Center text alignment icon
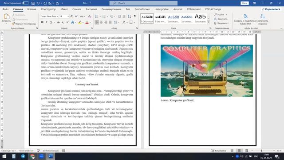Viewport: 284px width, 160px height. pos(101,22)
